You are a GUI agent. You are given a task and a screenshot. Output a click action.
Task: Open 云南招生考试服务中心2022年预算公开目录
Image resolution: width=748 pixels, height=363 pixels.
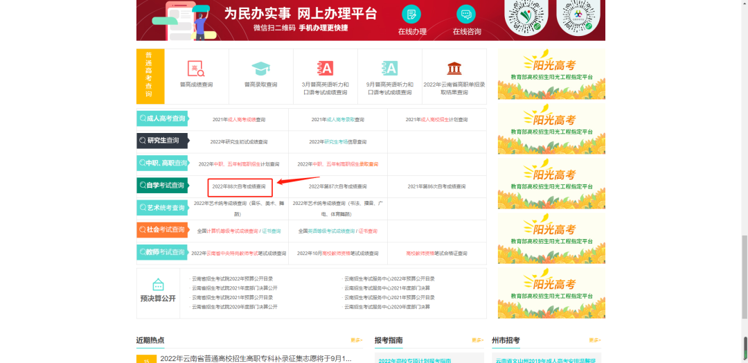point(390,278)
